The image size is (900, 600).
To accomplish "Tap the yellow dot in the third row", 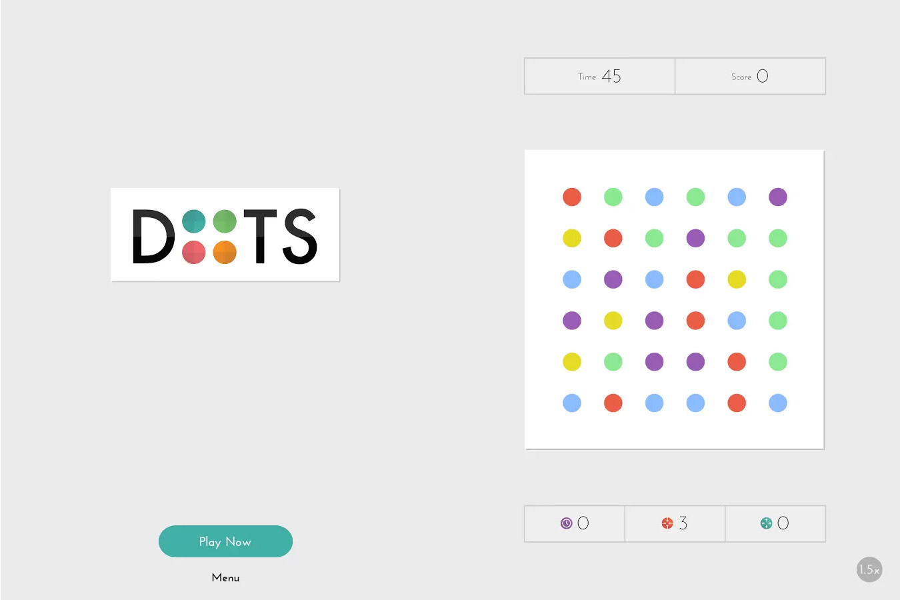I will point(737,279).
